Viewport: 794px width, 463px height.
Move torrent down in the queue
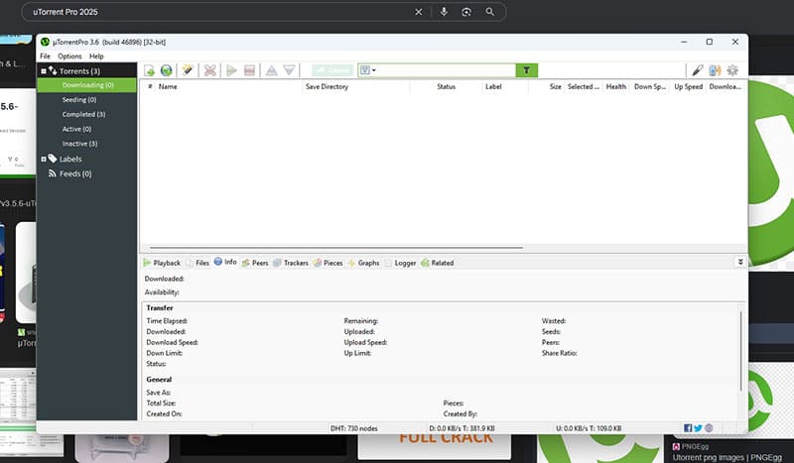289,70
